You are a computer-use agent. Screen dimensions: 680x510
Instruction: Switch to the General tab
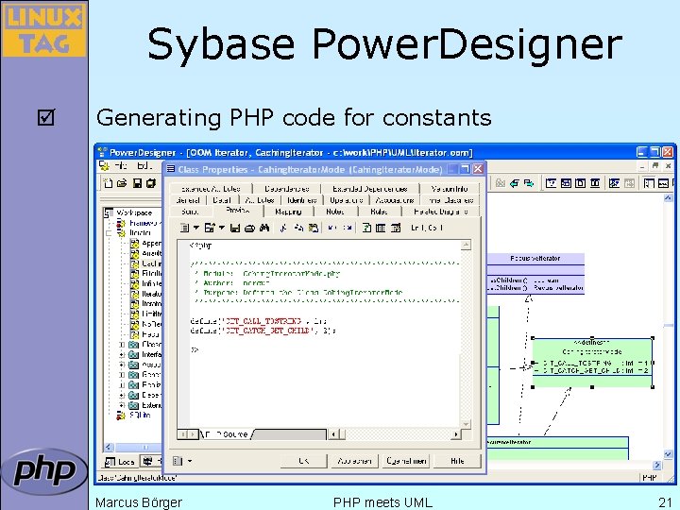[188, 200]
